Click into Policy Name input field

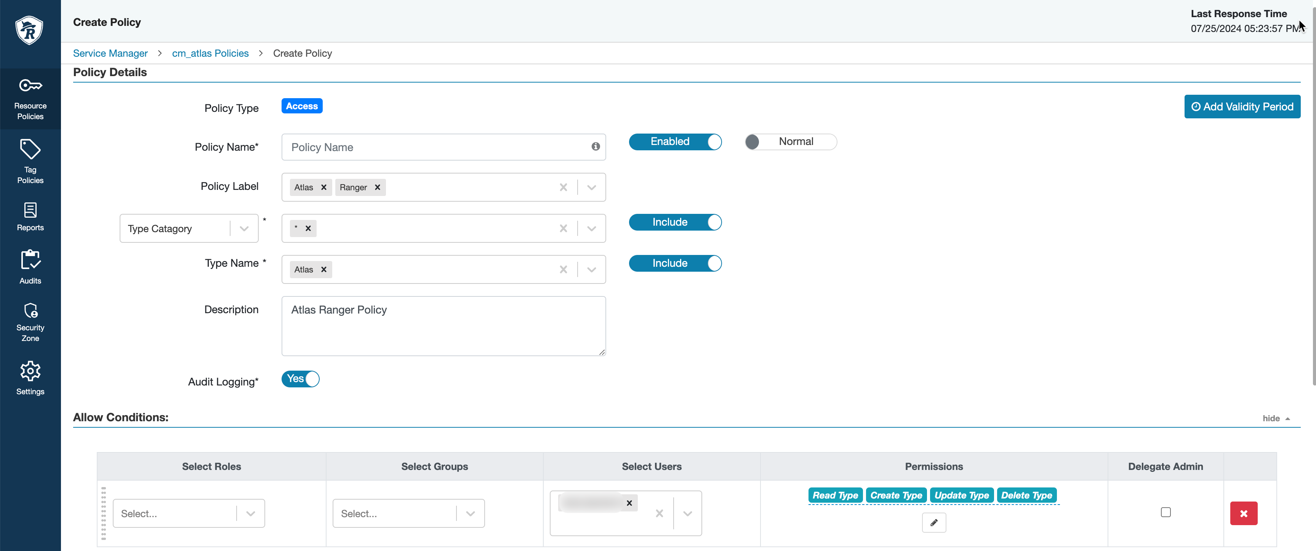434,147
